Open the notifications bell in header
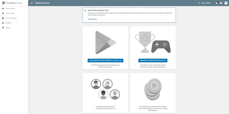Viewport: 229px width, 114px height. pos(217,3)
